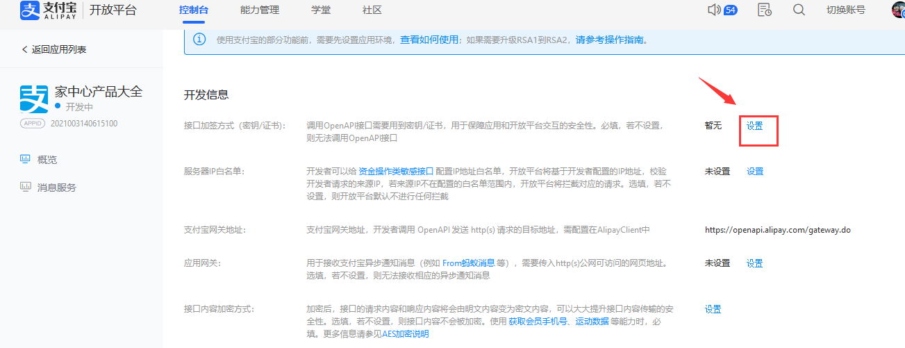This screenshot has height=348, width=905.
Task: Open the 能力管理 menu
Action: (259, 10)
